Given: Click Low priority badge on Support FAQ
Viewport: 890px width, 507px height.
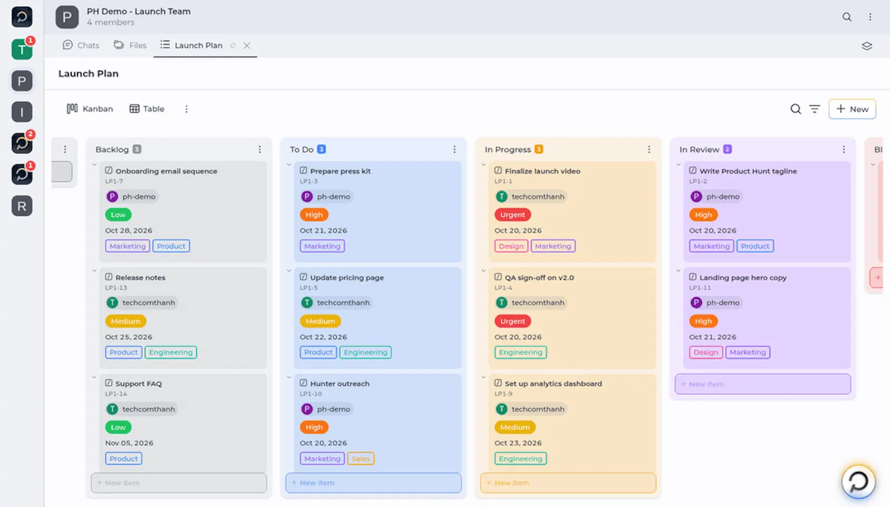Looking at the screenshot, I should click(118, 428).
